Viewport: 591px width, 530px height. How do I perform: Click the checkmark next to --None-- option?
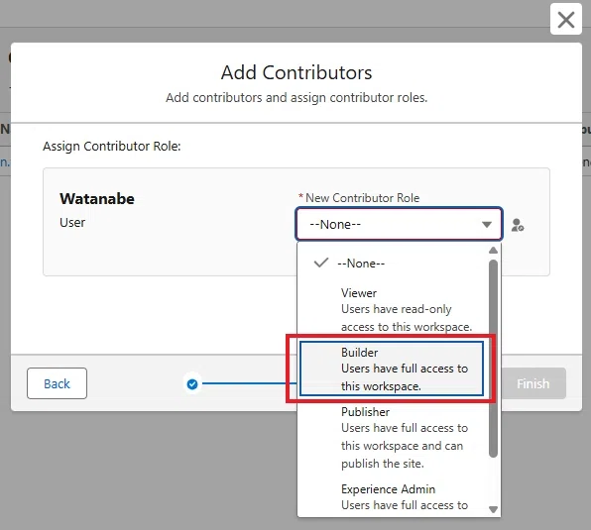pyautogui.click(x=321, y=263)
